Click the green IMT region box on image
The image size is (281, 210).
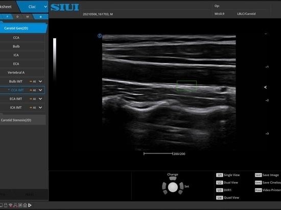pos(186,86)
